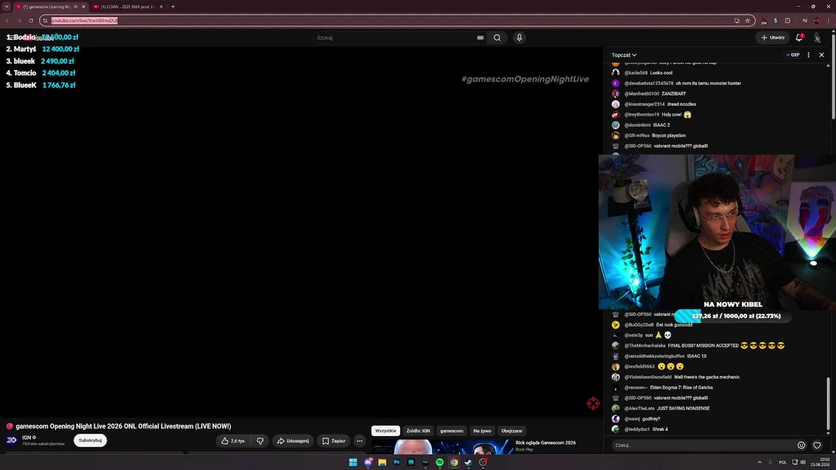The width and height of the screenshot is (836, 470).
Task: Mute the gamescom Opening Night tab audio
Action: 76,7
